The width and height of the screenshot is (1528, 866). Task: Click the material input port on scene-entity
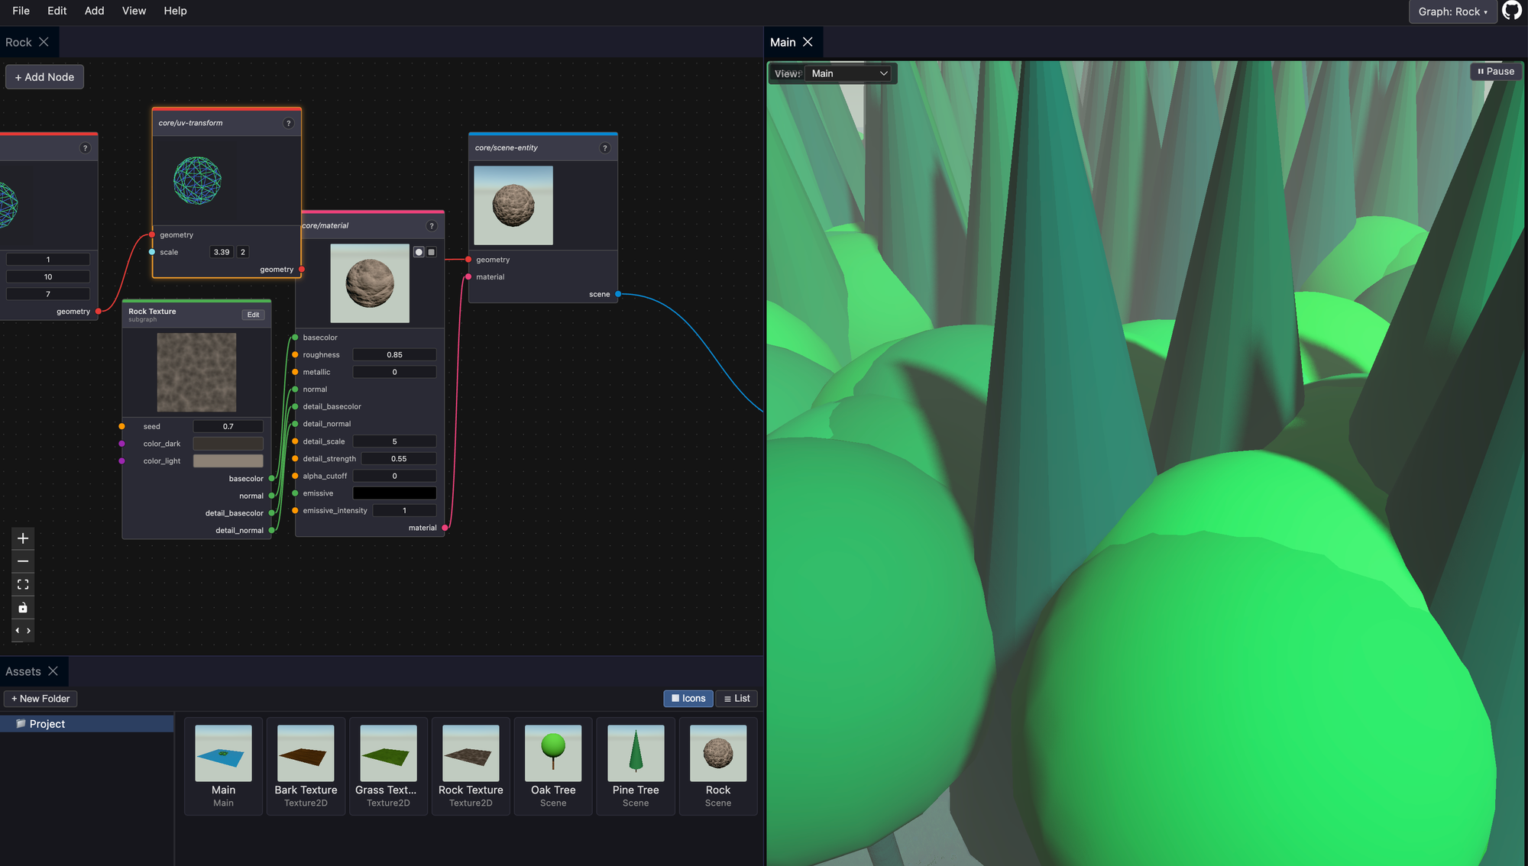pos(468,277)
